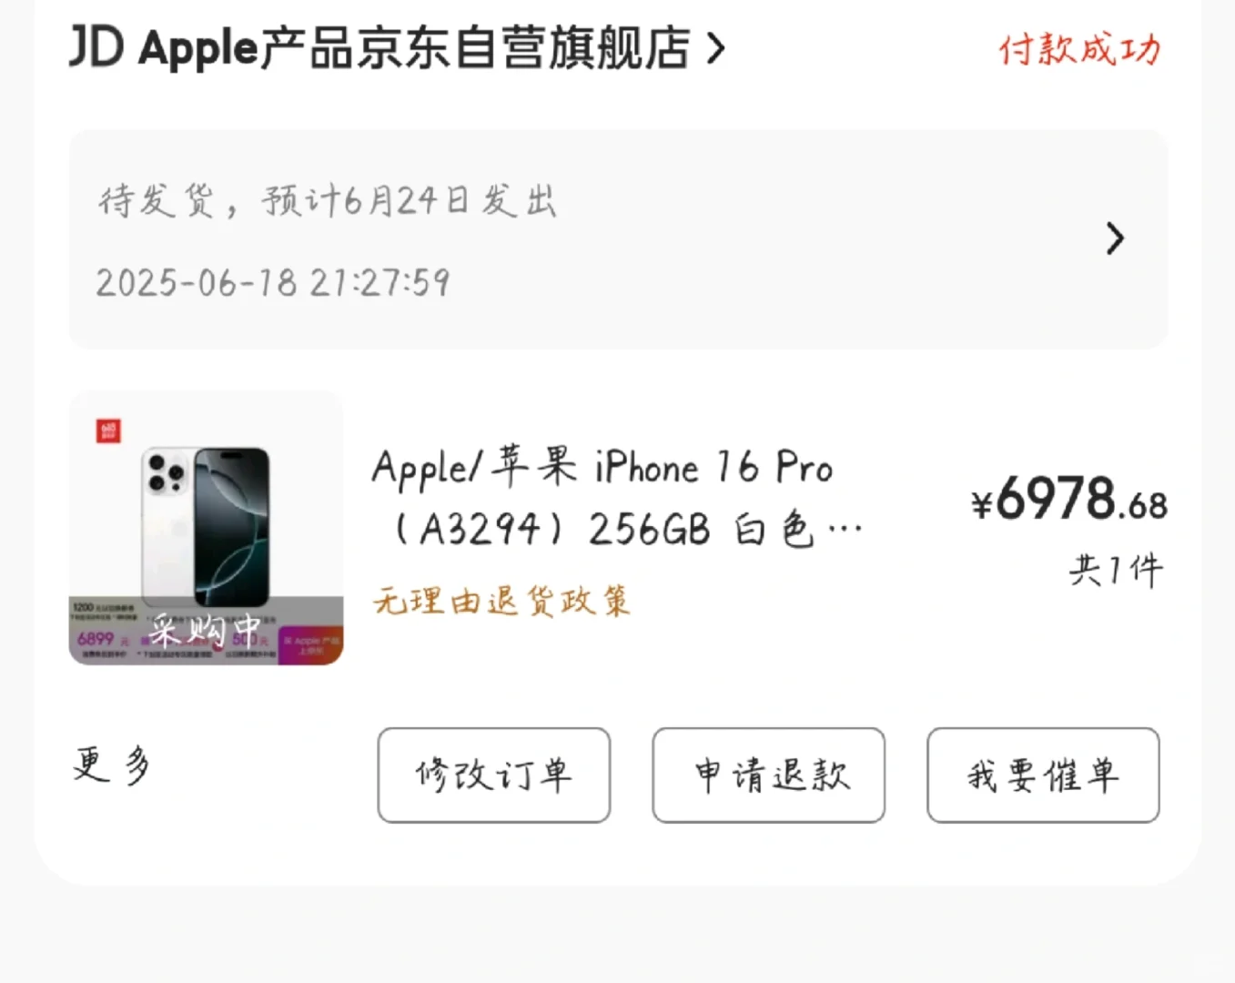Tap the 2025-06-18 21:27:59 timestamp
Screen dimensions: 1235x983
(x=273, y=282)
